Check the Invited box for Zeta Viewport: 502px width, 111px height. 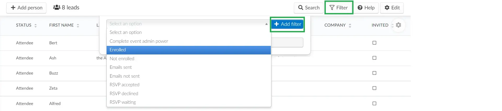coord(374,88)
